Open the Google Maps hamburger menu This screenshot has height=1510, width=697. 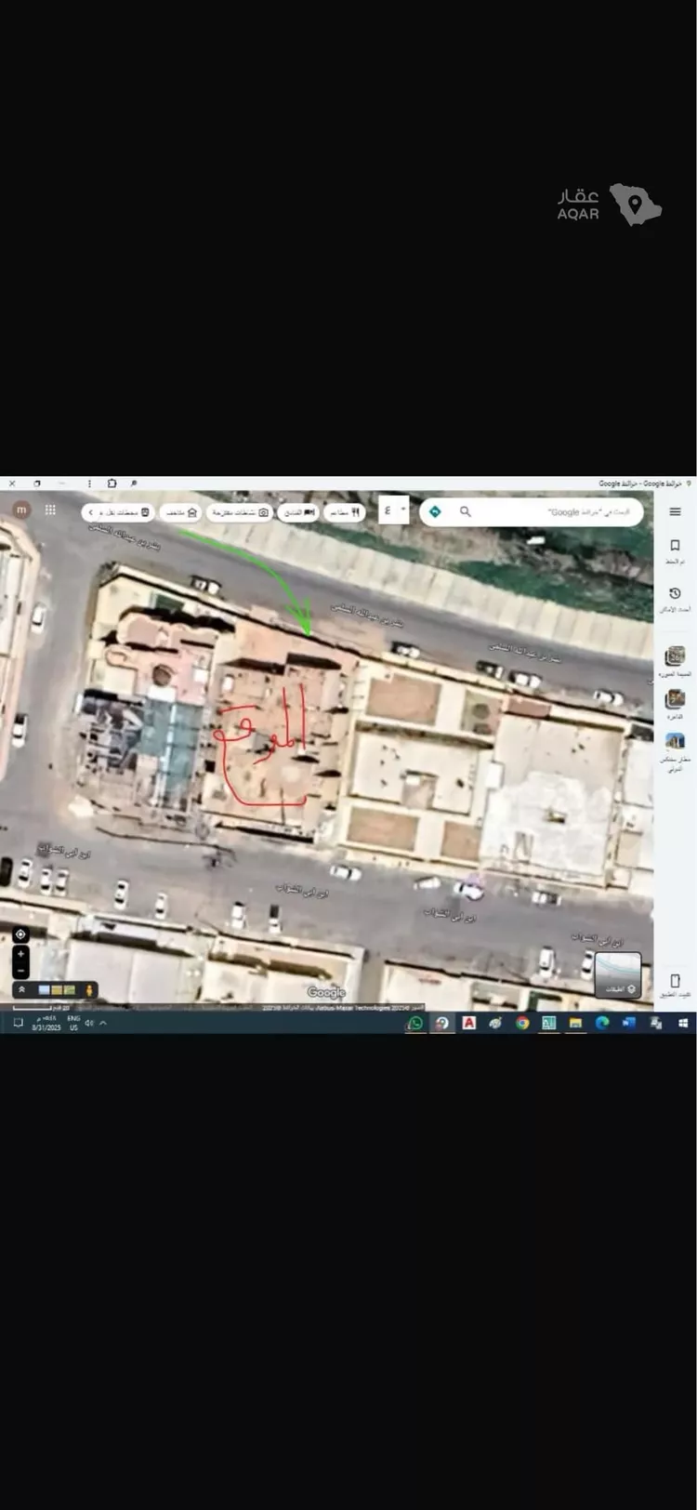click(x=675, y=511)
